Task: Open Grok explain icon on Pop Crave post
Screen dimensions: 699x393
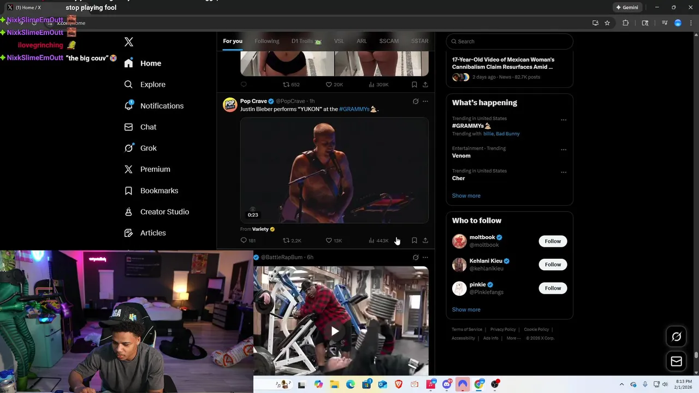Action: pyautogui.click(x=416, y=101)
